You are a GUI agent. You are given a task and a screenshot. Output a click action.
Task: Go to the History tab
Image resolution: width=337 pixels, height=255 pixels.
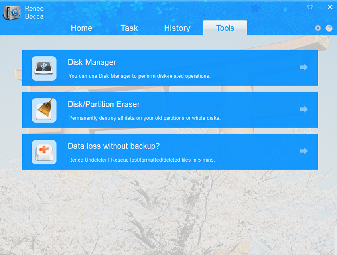(x=177, y=28)
